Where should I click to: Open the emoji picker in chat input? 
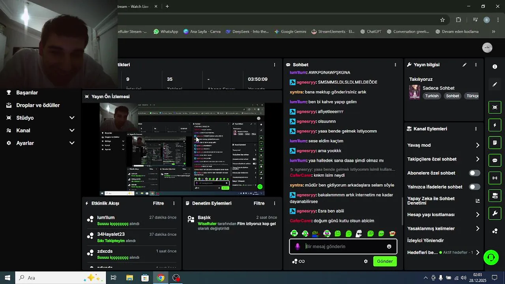pos(389,247)
